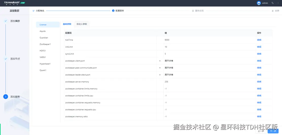Edit zookeeper.memory.ratio row

259,117
